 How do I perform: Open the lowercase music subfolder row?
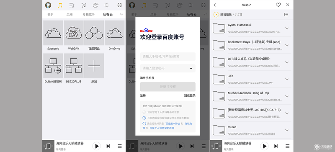[252, 130]
